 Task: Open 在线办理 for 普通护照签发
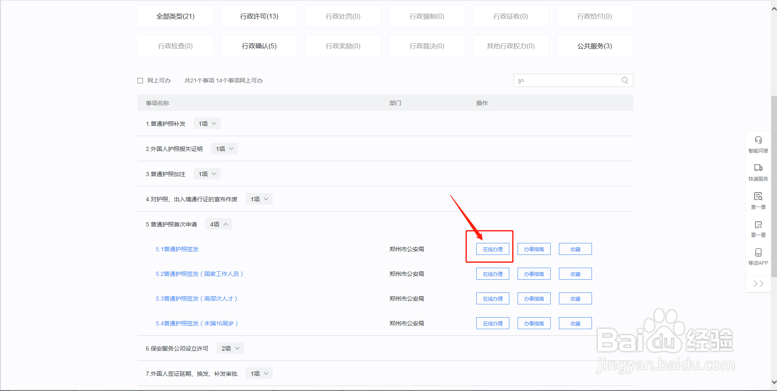click(492, 249)
